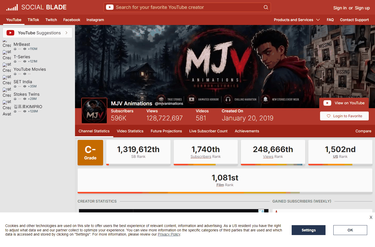The image size is (375, 247).
Task: Switch to the Instagram platform tab
Action: [x=95, y=20]
